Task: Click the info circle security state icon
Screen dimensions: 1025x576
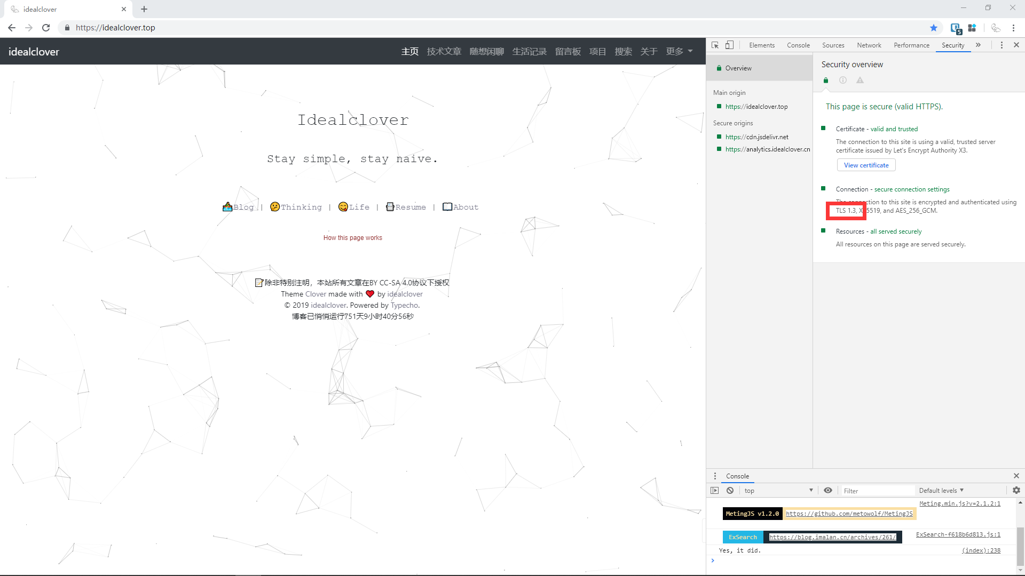Action: click(843, 81)
